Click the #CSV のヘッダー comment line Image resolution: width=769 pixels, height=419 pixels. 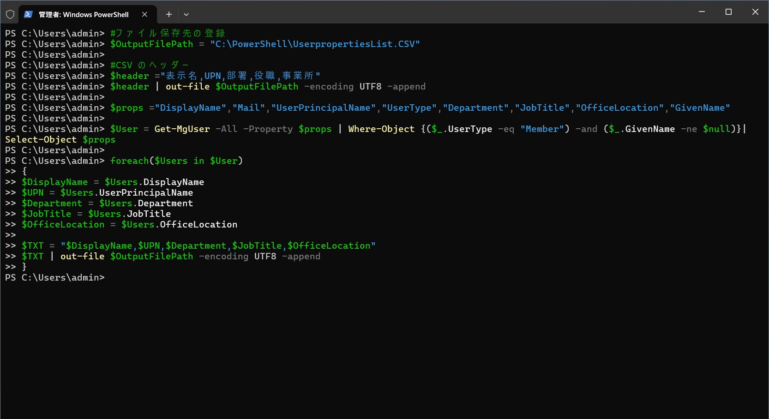(149, 65)
